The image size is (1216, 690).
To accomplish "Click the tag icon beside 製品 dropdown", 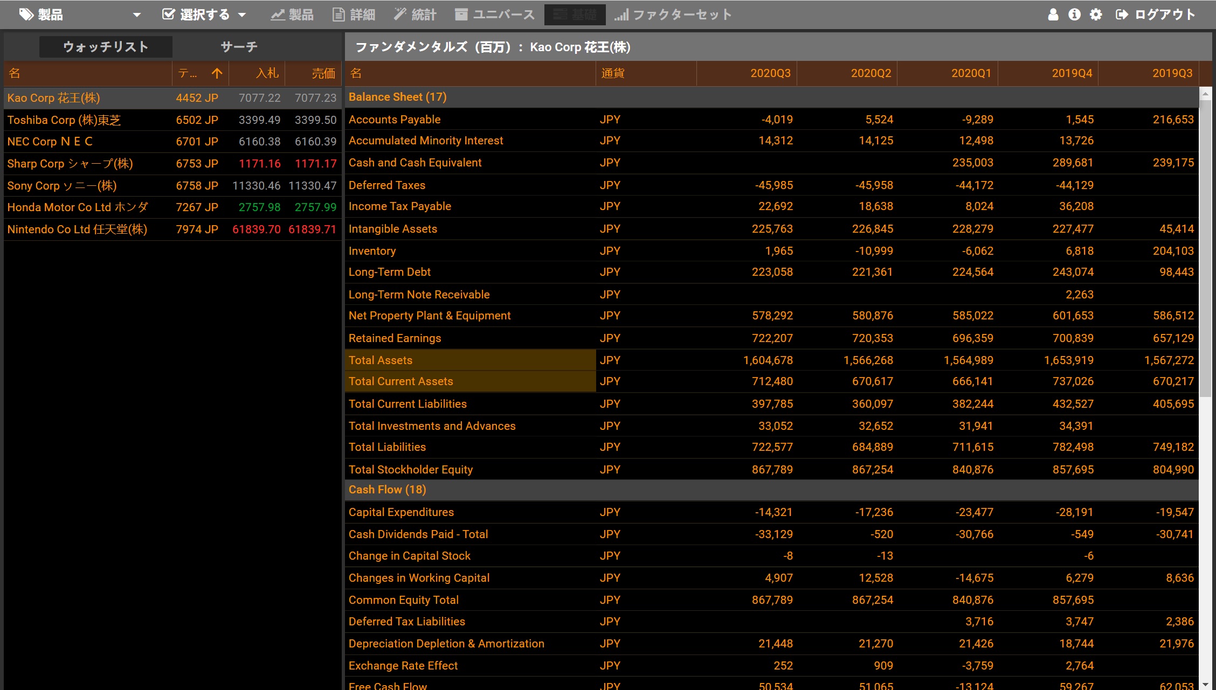I will pyautogui.click(x=26, y=15).
